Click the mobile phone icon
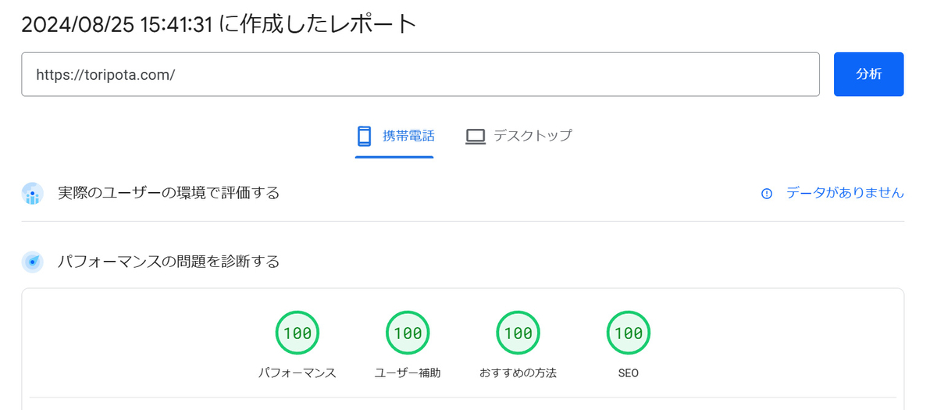The image size is (937, 410). coord(364,136)
